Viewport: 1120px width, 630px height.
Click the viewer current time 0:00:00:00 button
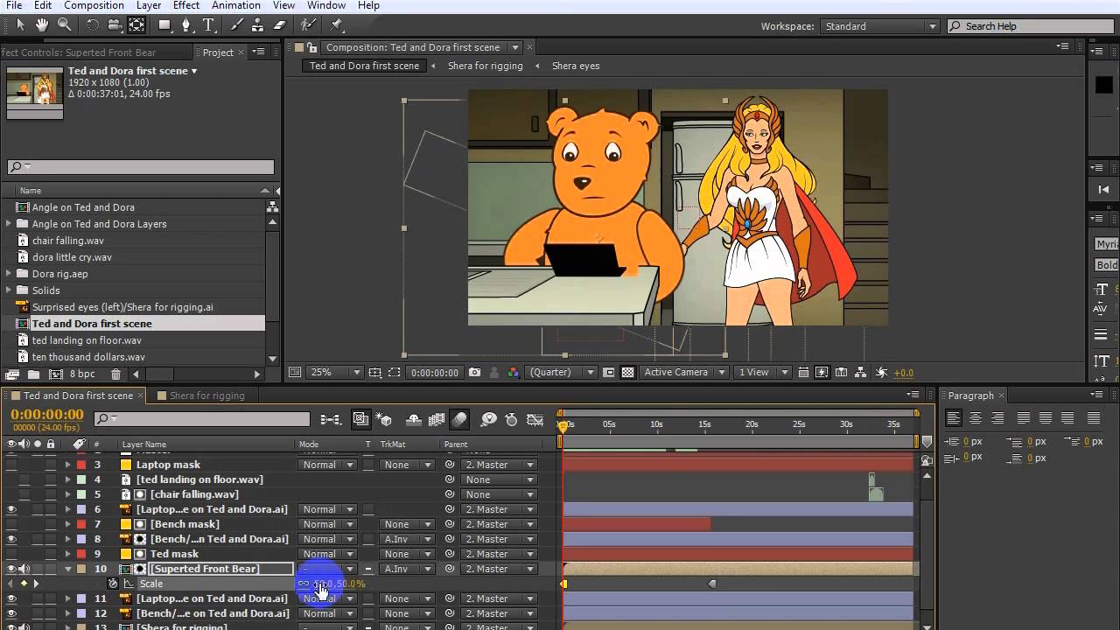click(x=435, y=372)
